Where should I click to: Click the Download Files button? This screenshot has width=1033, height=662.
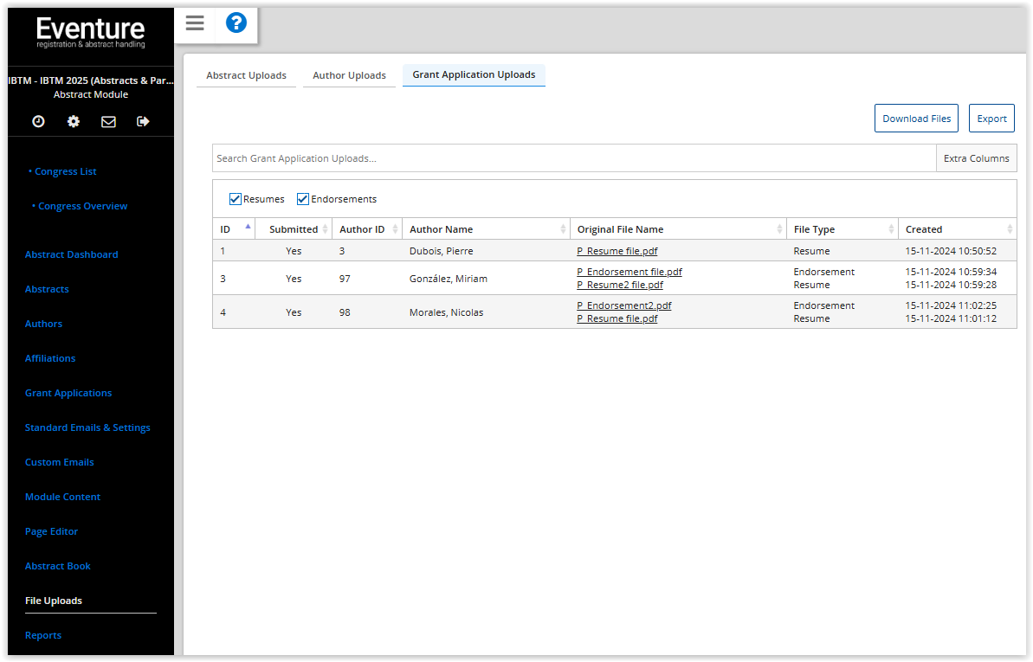(916, 119)
